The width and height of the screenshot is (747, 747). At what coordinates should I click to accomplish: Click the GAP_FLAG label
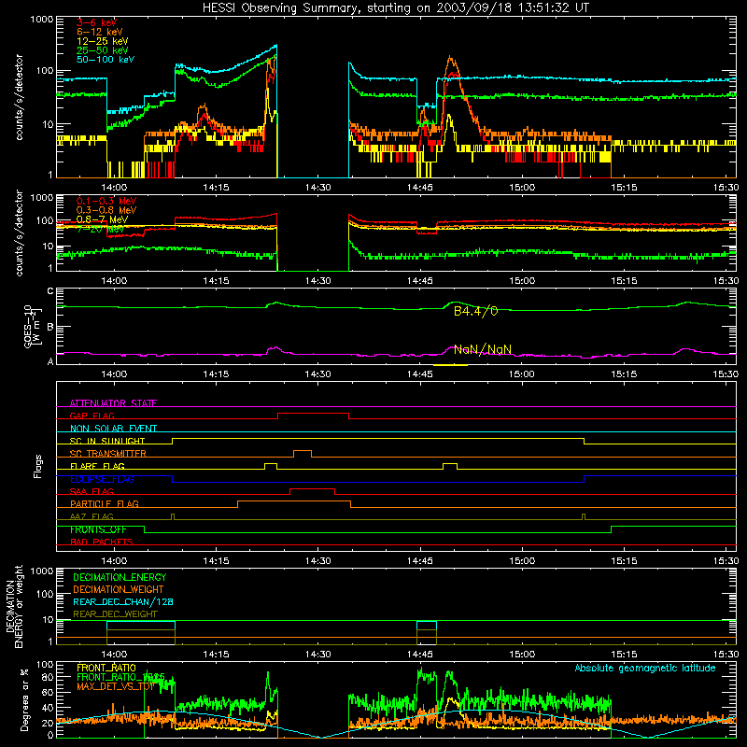(x=92, y=416)
